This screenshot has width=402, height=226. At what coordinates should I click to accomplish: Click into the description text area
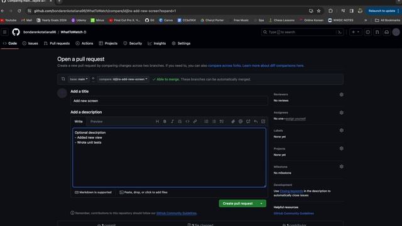169,158
